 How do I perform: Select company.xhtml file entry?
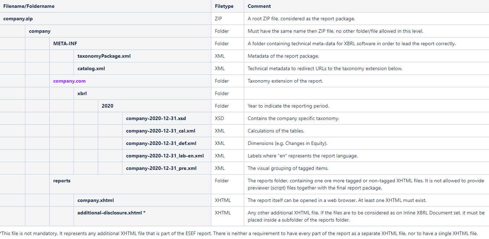(x=96, y=200)
